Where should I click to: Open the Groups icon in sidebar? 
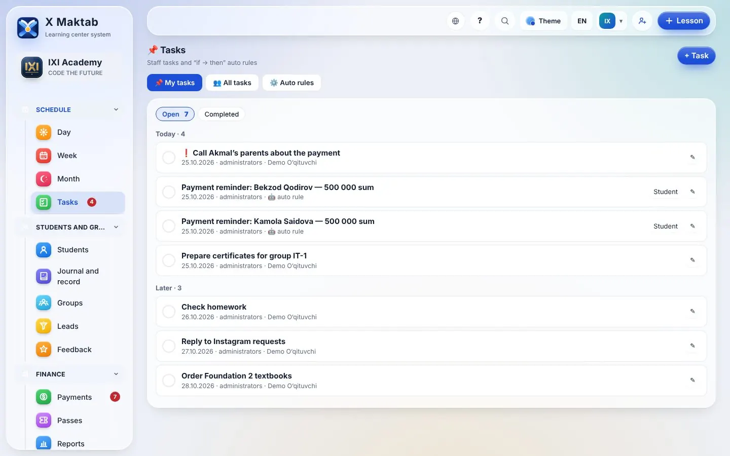44,303
